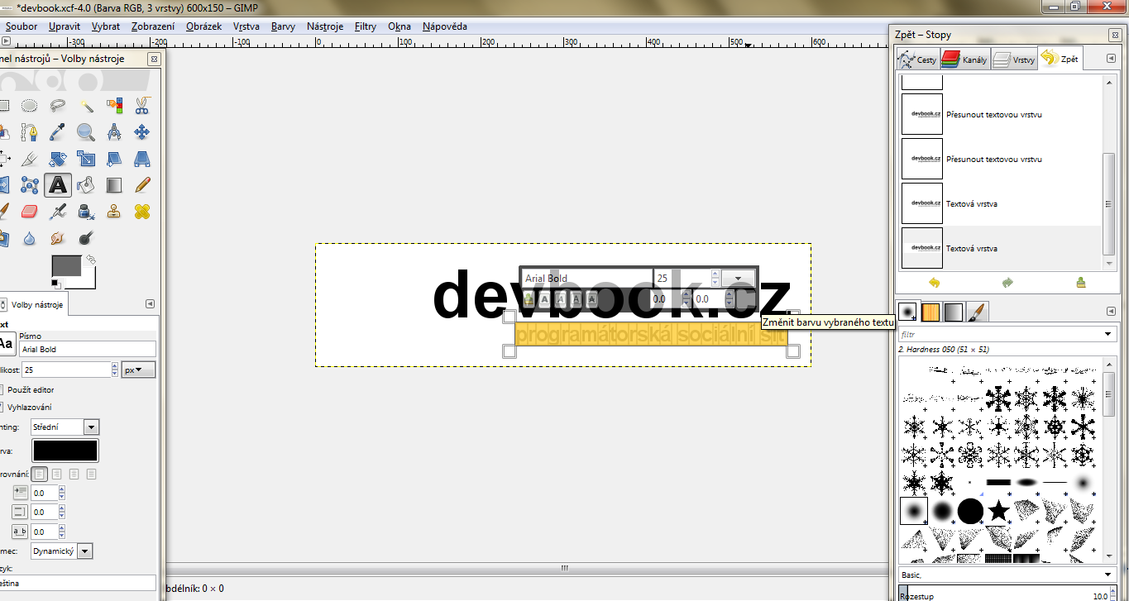Image resolution: width=1129 pixels, height=601 pixels.
Task: Switch to the Vrstvy tab
Action: point(1014,60)
